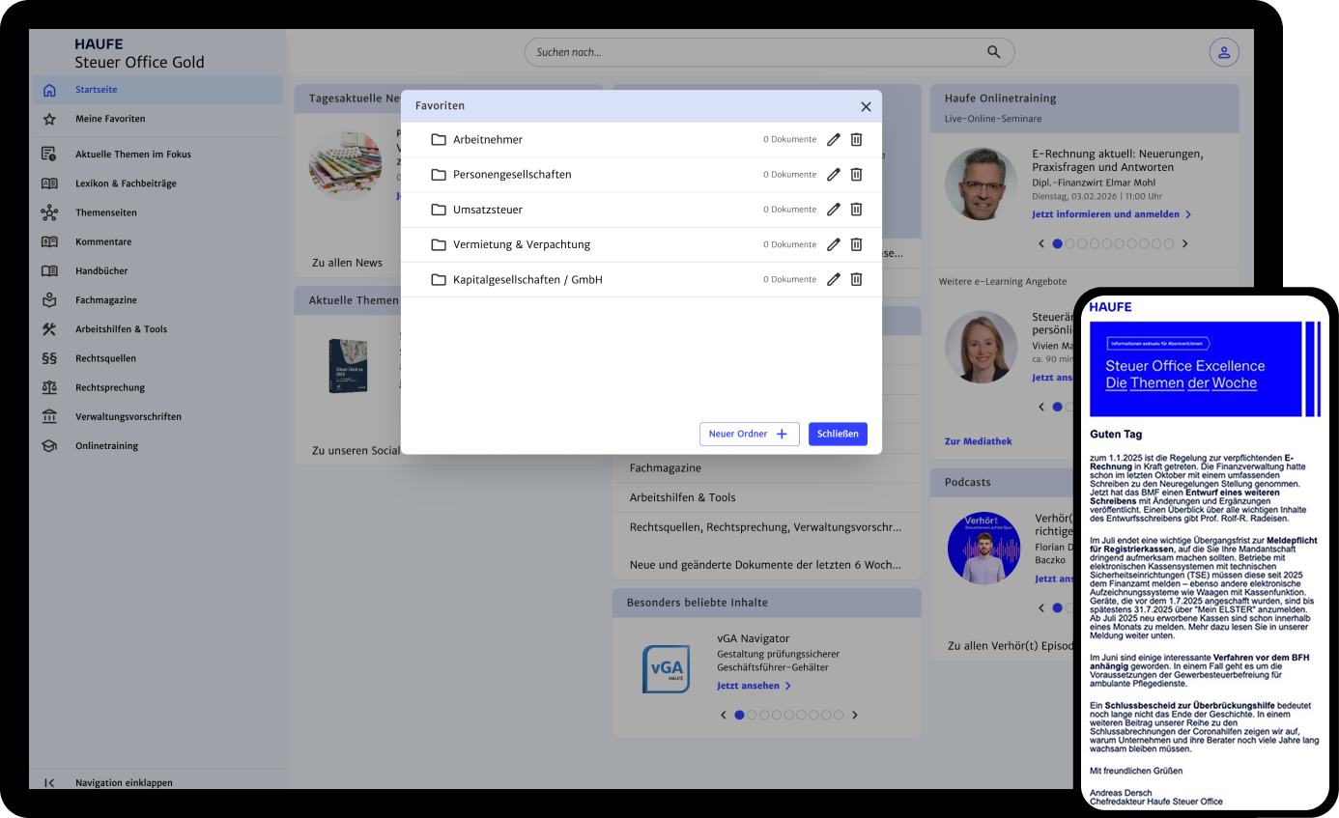Open the vGA Navigator thumbnail

pos(666,668)
